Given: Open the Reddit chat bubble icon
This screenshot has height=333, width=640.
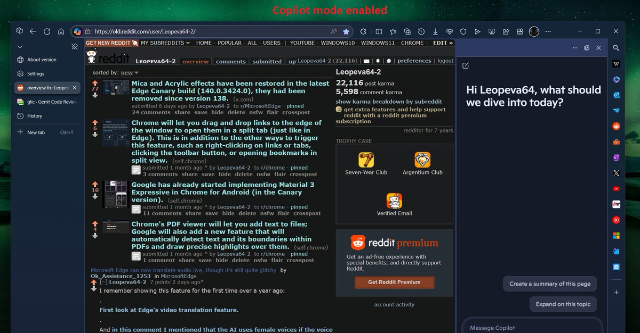Looking at the screenshot, I should 389,61.
